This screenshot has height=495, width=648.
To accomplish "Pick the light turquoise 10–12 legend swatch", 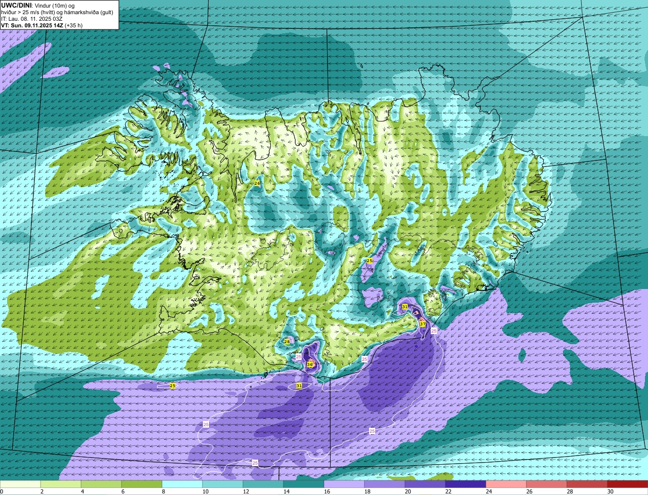I will [x=223, y=484].
